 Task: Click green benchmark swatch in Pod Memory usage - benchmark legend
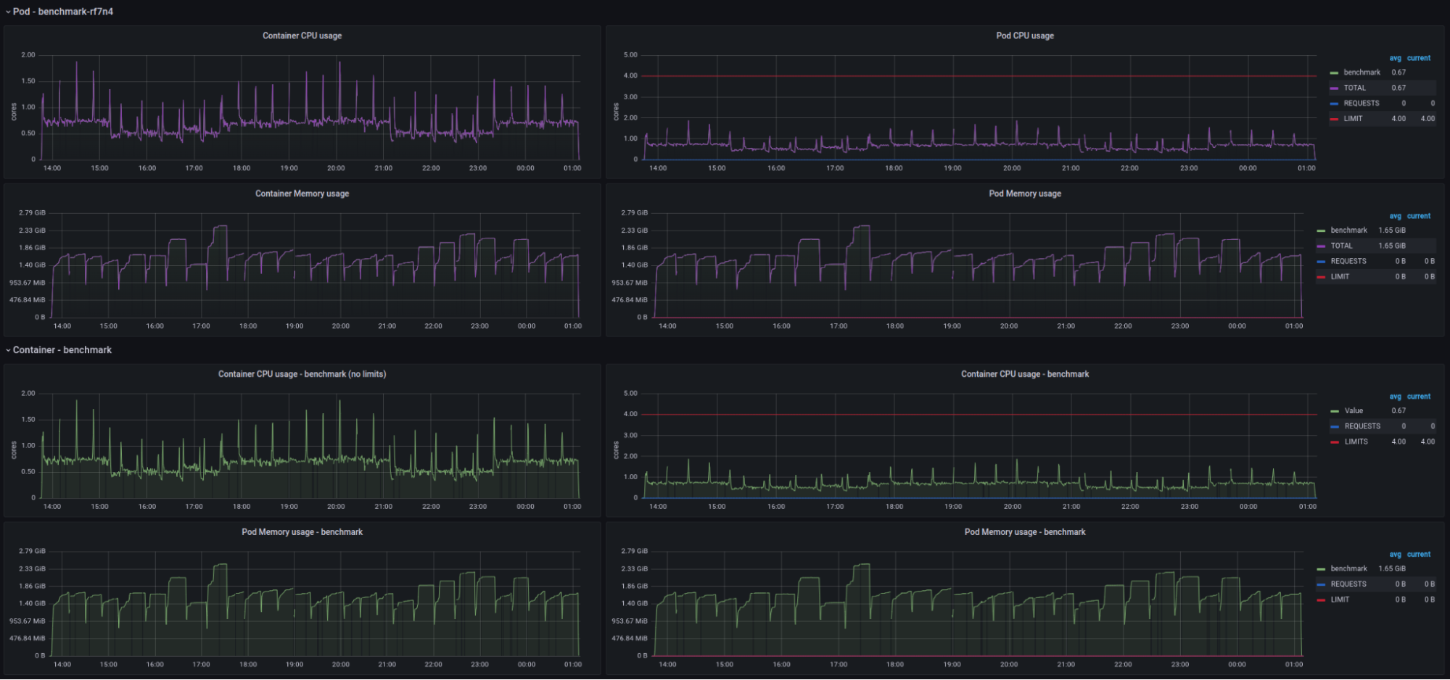pos(1321,570)
